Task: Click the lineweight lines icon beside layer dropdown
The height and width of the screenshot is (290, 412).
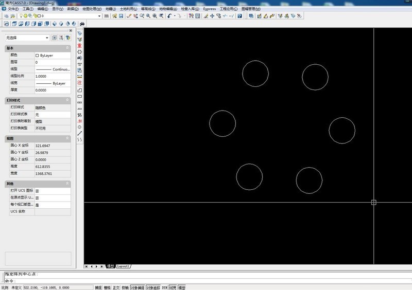Action: point(107,16)
